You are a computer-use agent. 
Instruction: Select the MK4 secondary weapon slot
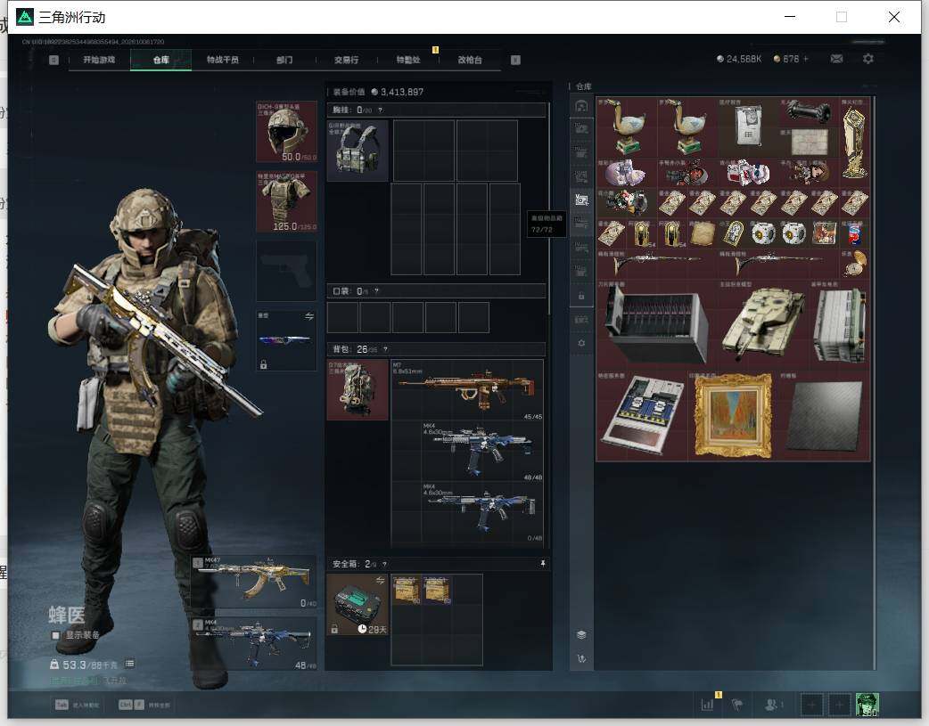253,644
